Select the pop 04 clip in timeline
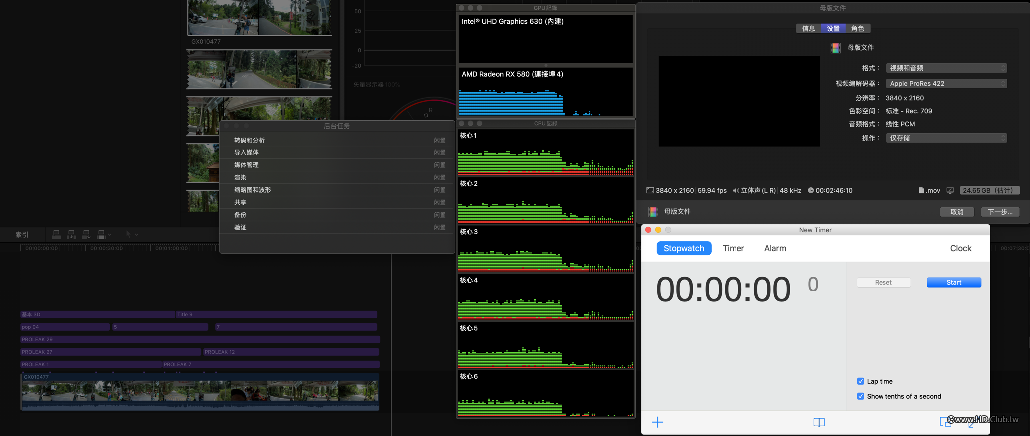This screenshot has width=1030, height=436. click(x=65, y=327)
